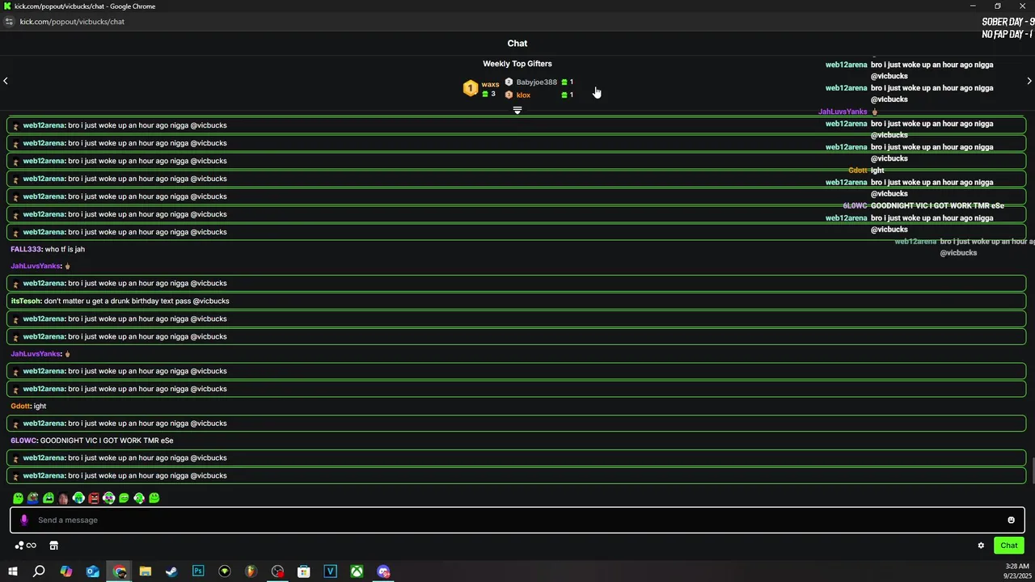
Task: Open Windows taskbar search
Action: coord(39,571)
